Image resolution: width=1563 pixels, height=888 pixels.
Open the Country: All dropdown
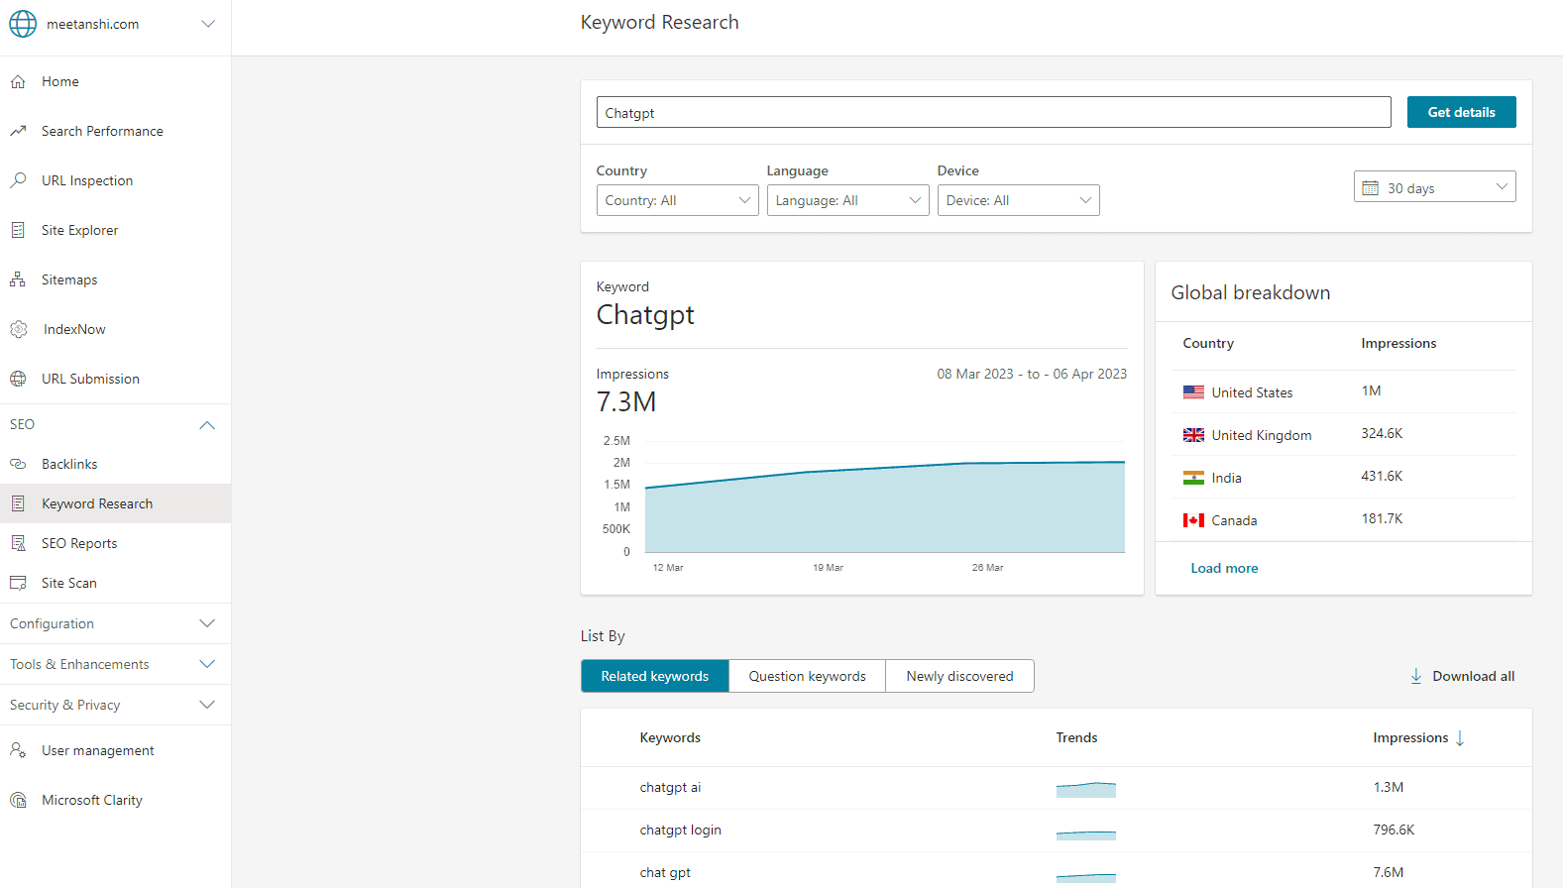[677, 200]
